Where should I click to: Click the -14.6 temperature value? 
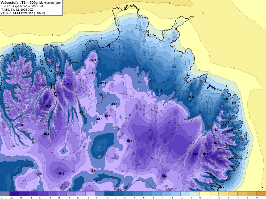pos(99,119)
